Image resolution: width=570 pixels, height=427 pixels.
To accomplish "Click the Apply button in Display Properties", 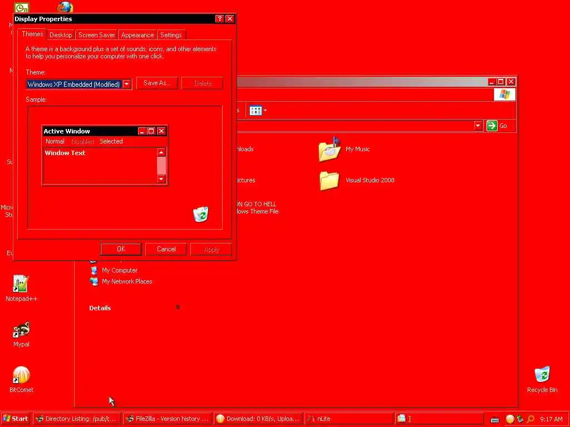I will (211, 250).
